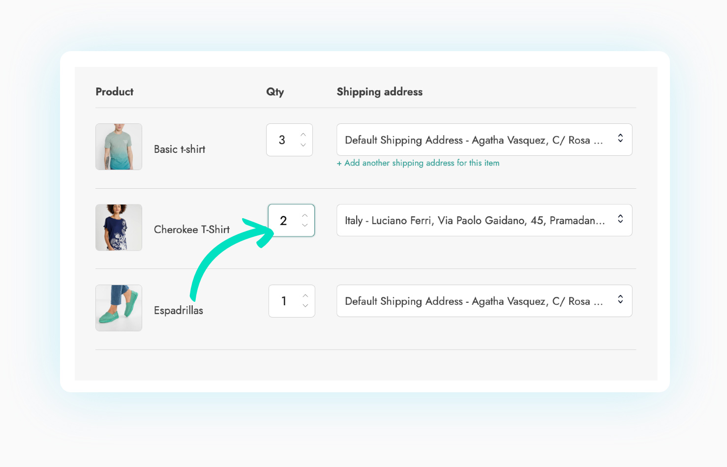Click the chevron on the Italy address selector
The image size is (727, 467).
[x=620, y=220]
